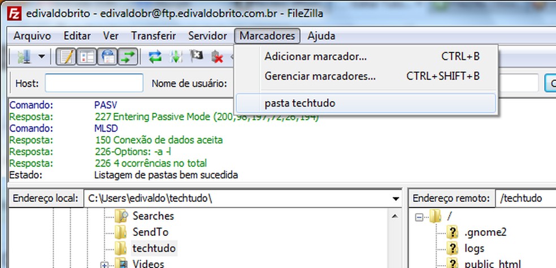556x268 pixels.
Task: Toggle message log display icon
Action: [66, 56]
